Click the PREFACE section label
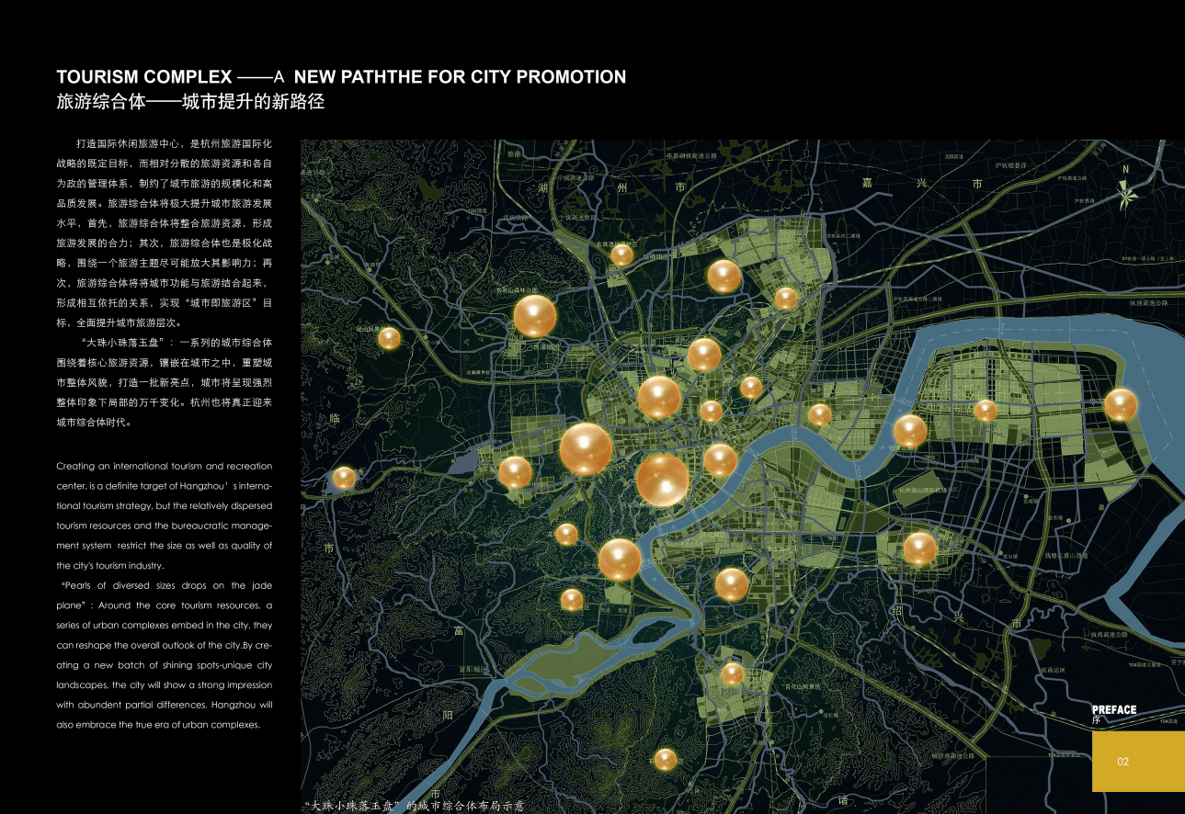The height and width of the screenshot is (814, 1185). (1113, 709)
